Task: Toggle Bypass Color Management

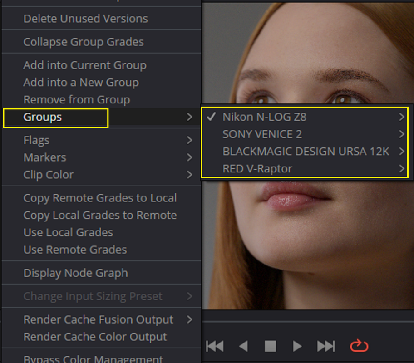Action: (x=101, y=358)
